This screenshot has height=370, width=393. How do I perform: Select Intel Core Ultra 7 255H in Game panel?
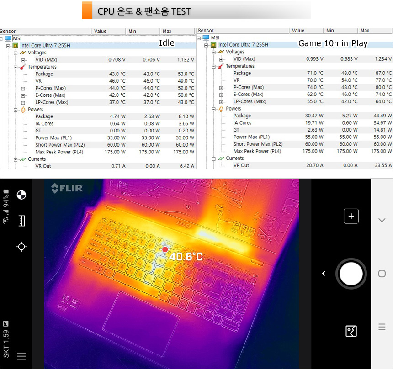(x=243, y=45)
